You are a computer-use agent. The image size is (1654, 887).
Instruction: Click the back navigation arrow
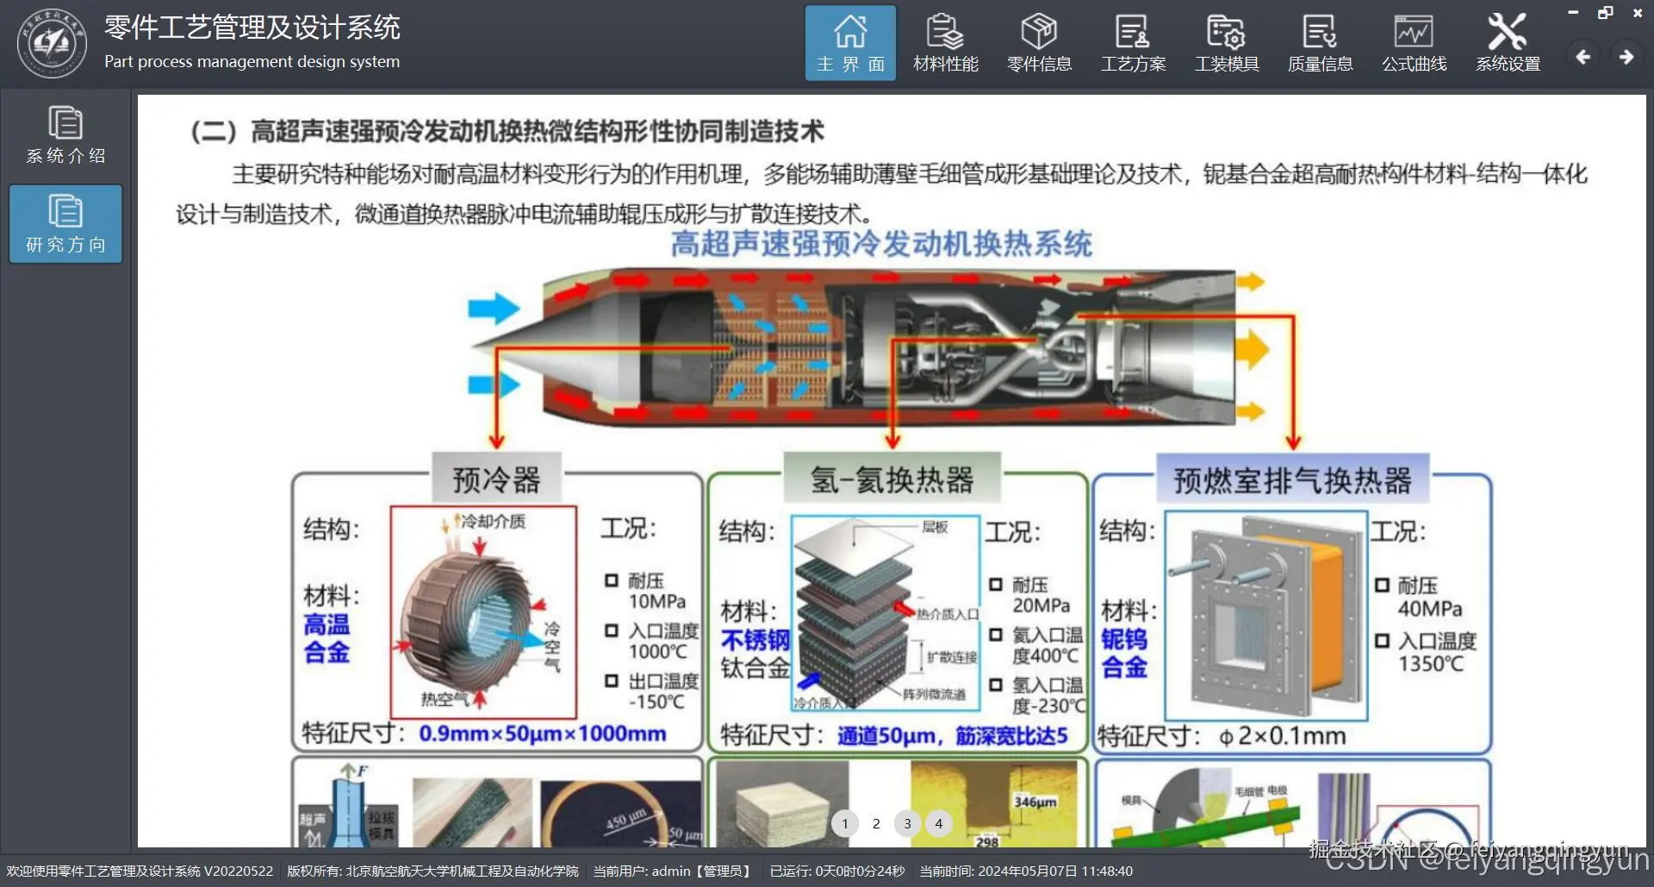1583,56
